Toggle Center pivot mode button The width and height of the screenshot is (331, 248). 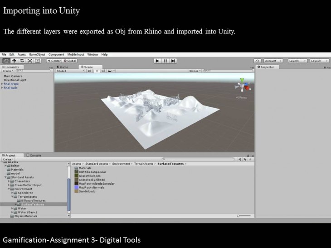coord(54,61)
